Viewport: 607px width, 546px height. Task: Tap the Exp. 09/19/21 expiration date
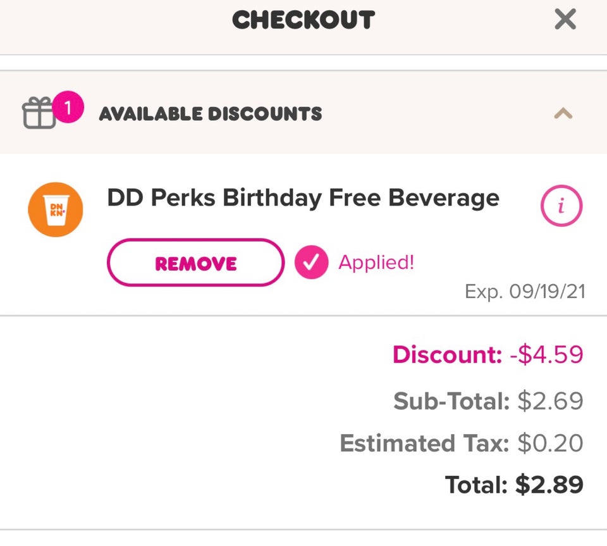524,292
